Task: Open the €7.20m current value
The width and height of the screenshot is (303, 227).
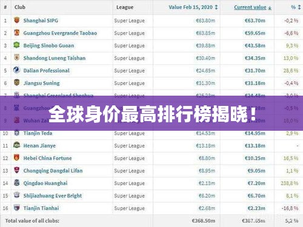Action: 256,183
